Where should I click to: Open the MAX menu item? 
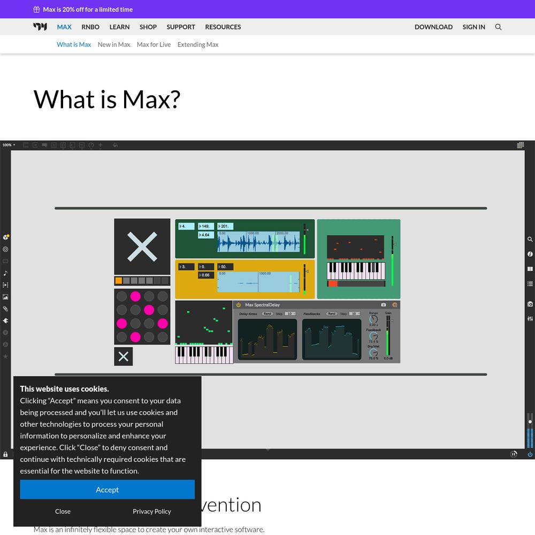[x=64, y=27]
